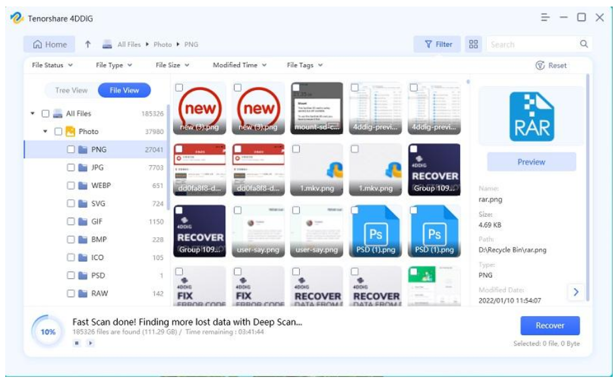616x390 pixels.
Task: Click the WEBP folder icon
Action: [x=82, y=186]
